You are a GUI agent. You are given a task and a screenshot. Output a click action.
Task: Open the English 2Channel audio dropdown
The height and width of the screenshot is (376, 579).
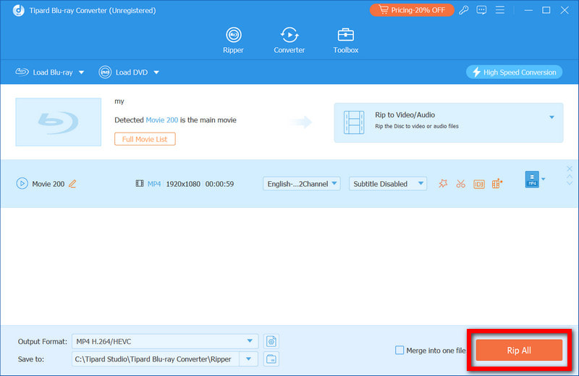click(302, 183)
